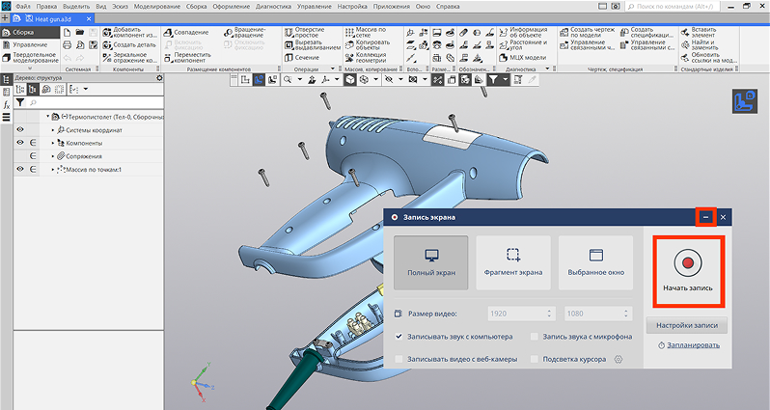770x410 pixels.
Task: Click the Сечение command
Action: (302, 58)
